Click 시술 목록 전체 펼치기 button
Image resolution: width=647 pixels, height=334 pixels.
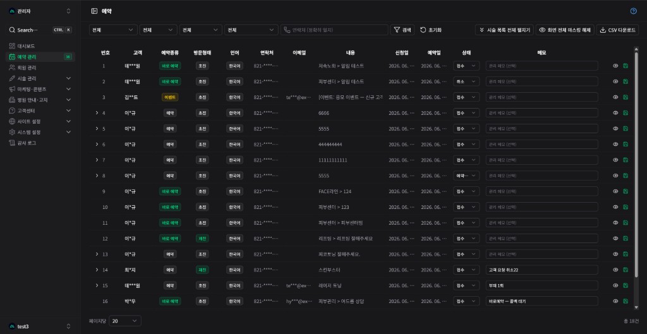tap(505, 30)
